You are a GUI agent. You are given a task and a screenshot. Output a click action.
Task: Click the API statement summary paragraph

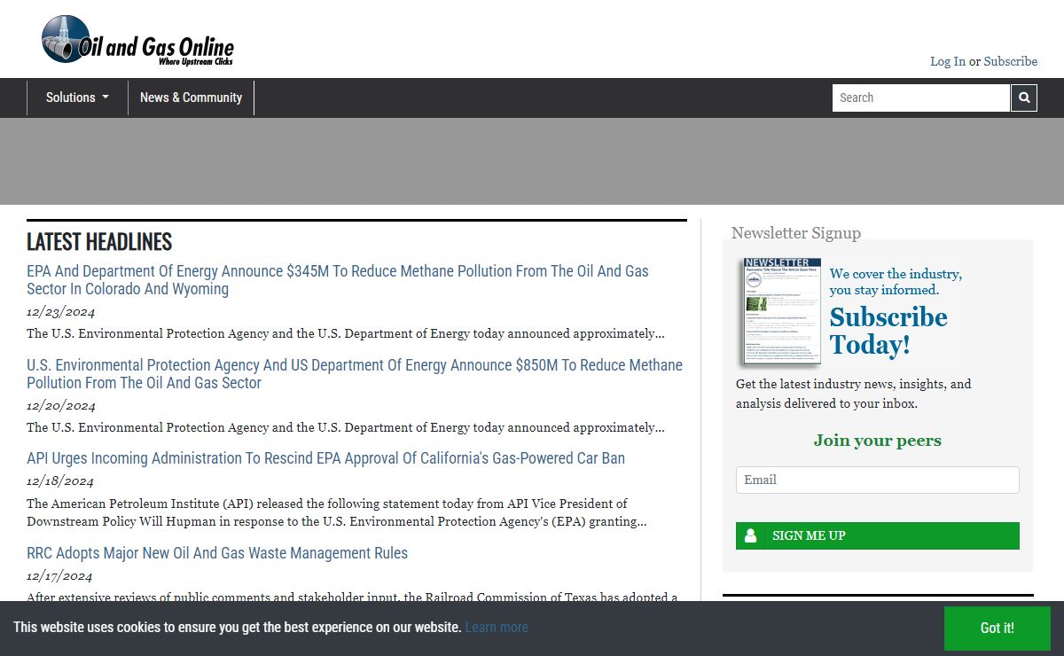(337, 512)
